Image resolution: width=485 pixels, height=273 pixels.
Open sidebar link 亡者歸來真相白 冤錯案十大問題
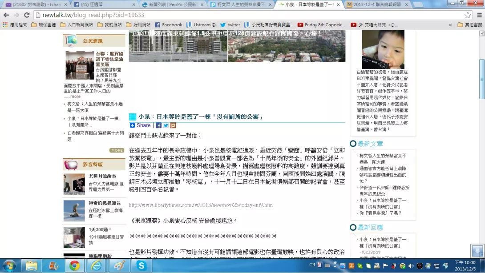(96, 136)
